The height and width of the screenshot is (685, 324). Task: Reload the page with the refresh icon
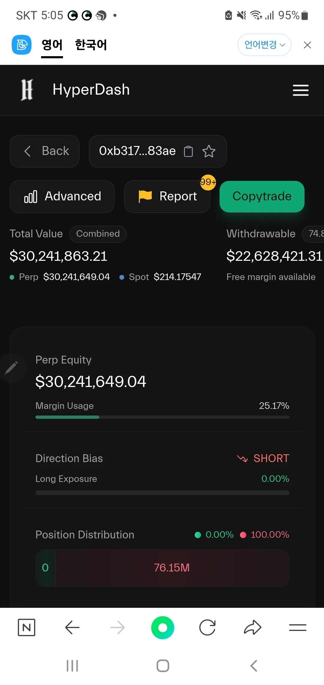pos(207,627)
